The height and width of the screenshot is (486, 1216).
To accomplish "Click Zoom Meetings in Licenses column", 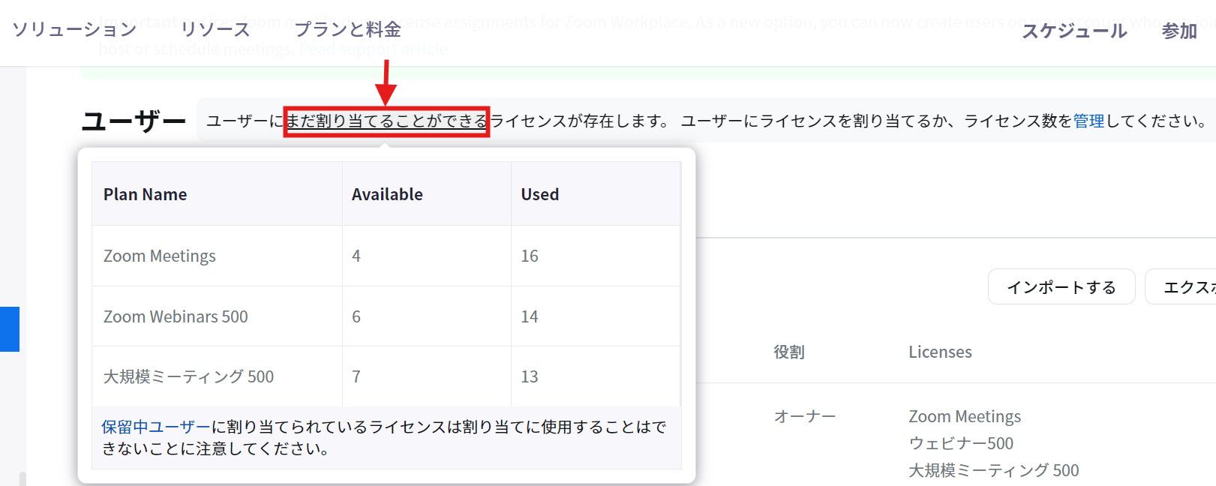I will pyautogui.click(x=965, y=416).
